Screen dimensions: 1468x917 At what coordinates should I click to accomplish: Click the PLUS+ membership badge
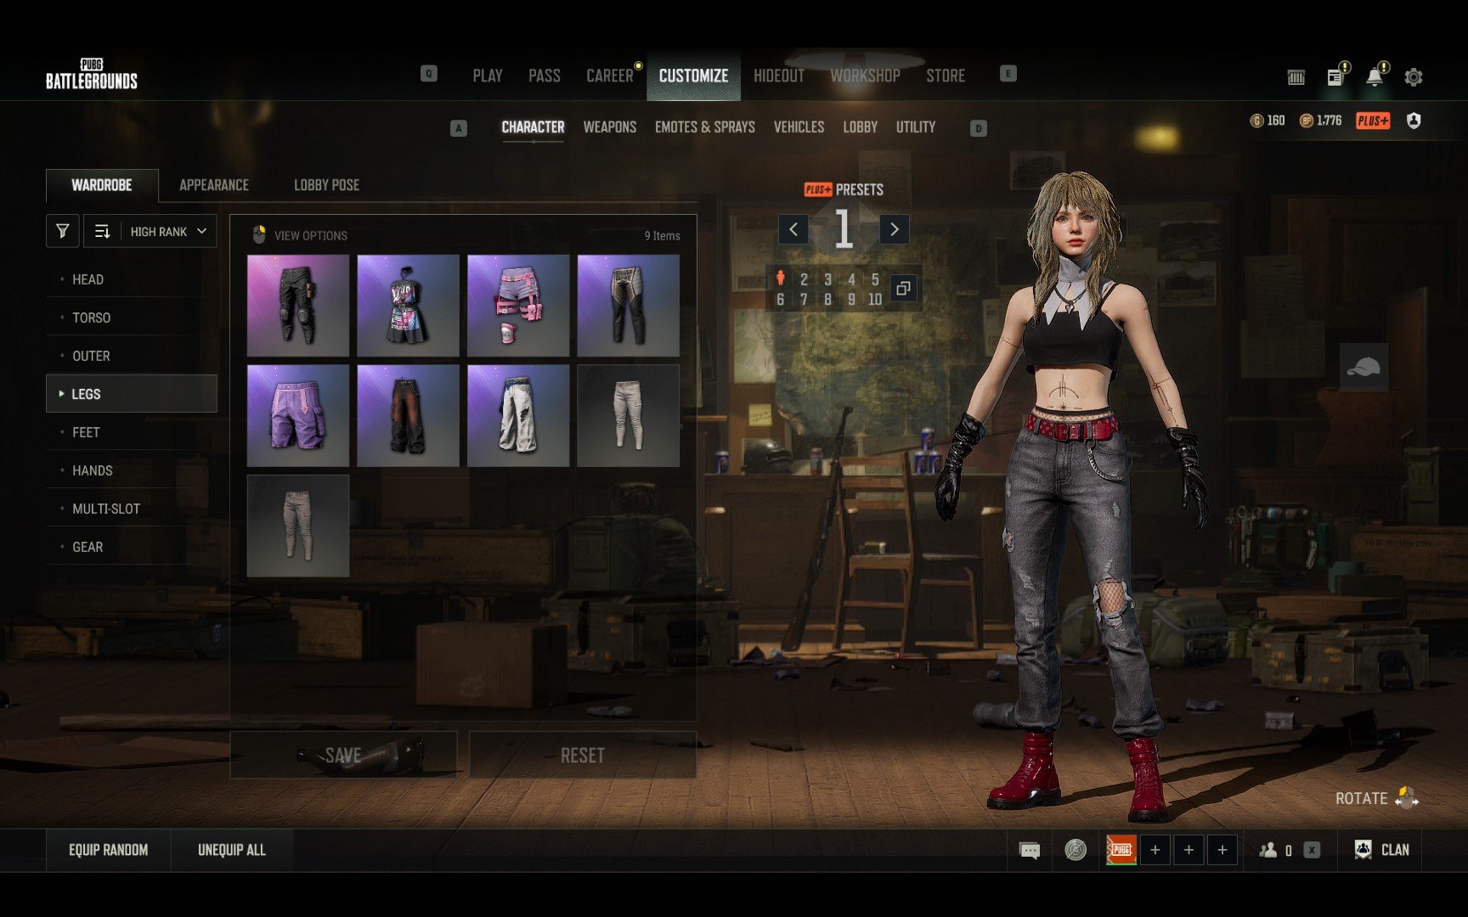[x=1373, y=121]
